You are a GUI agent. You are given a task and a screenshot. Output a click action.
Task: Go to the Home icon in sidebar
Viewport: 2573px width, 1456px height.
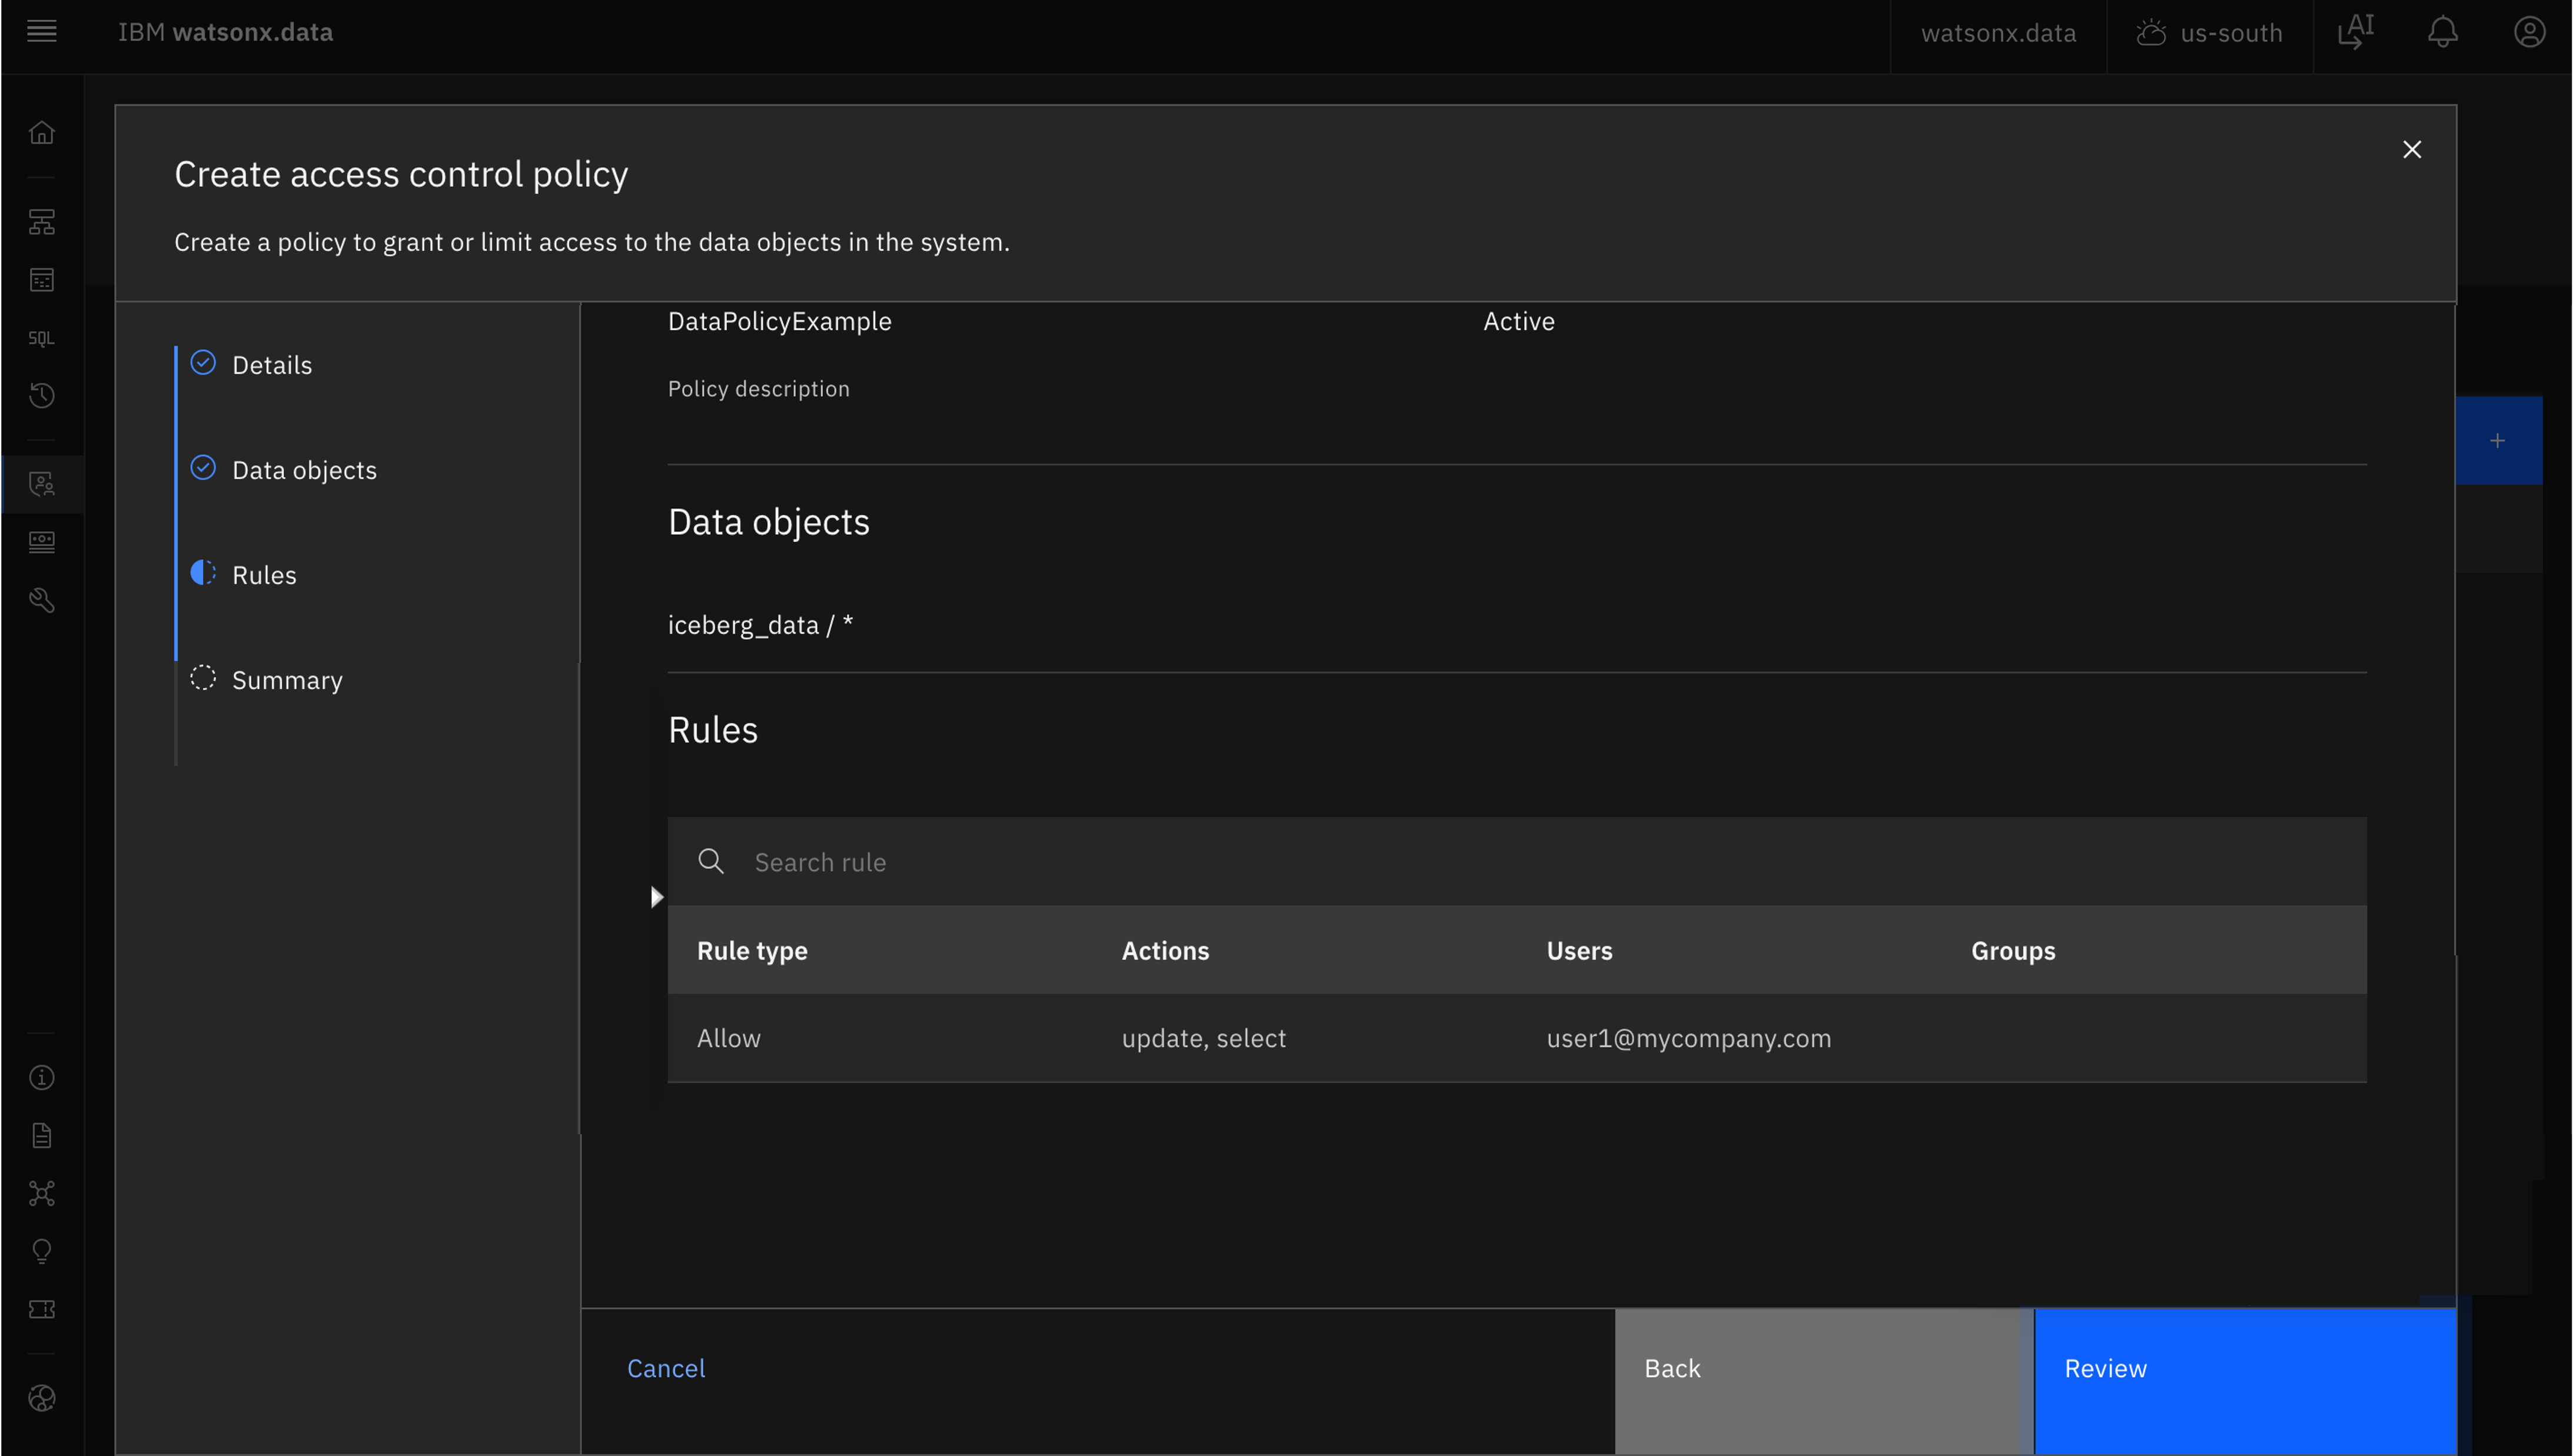(x=41, y=132)
